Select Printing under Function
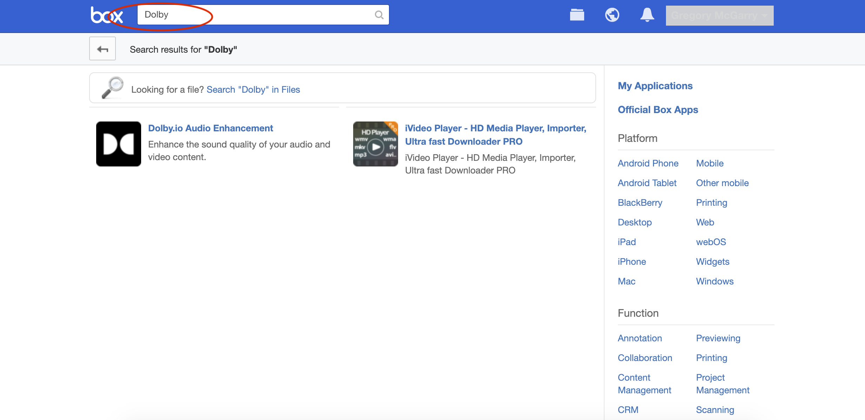Viewport: 865px width, 420px height. pyautogui.click(x=712, y=358)
